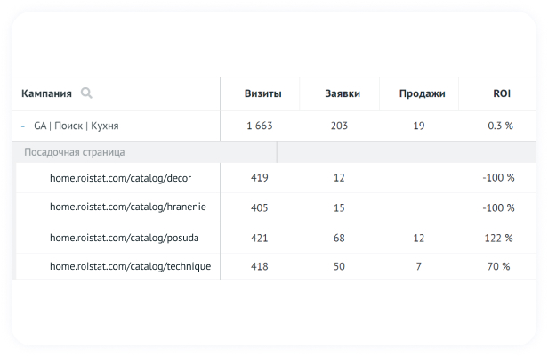Click the 7 sales cell for technique
Viewport: 548px width, 357px height.
pos(419,267)
